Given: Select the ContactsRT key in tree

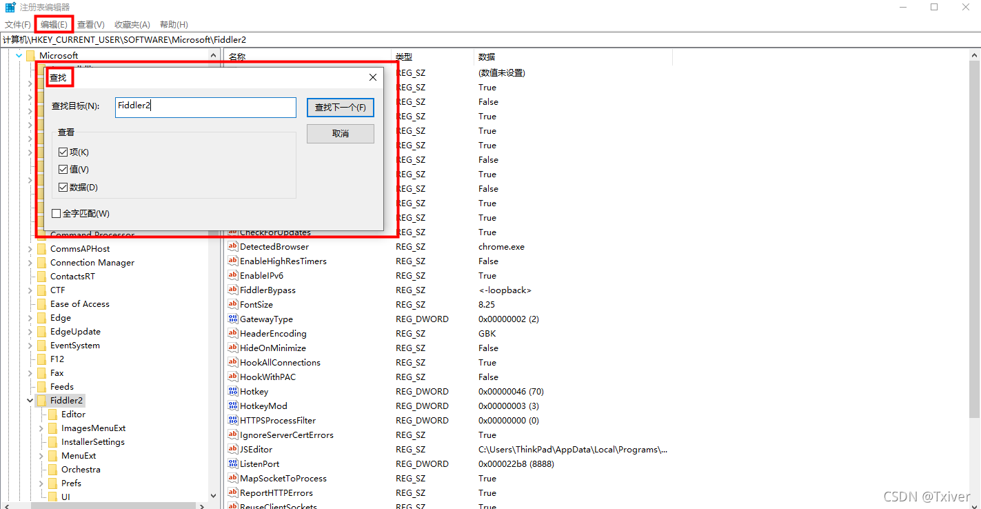Looking at the screenshot, I should (x=72, y=276).
